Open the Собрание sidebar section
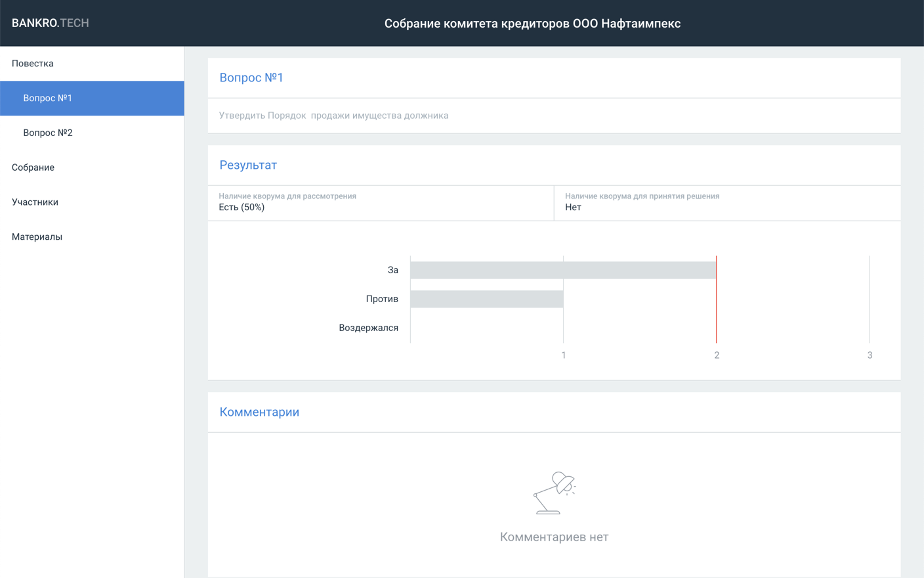The height and width of the screenshot is (578, 924). [x=92, y=167]
